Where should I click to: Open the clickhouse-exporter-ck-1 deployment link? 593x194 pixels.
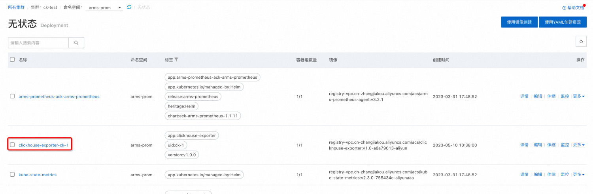point(43,145)
